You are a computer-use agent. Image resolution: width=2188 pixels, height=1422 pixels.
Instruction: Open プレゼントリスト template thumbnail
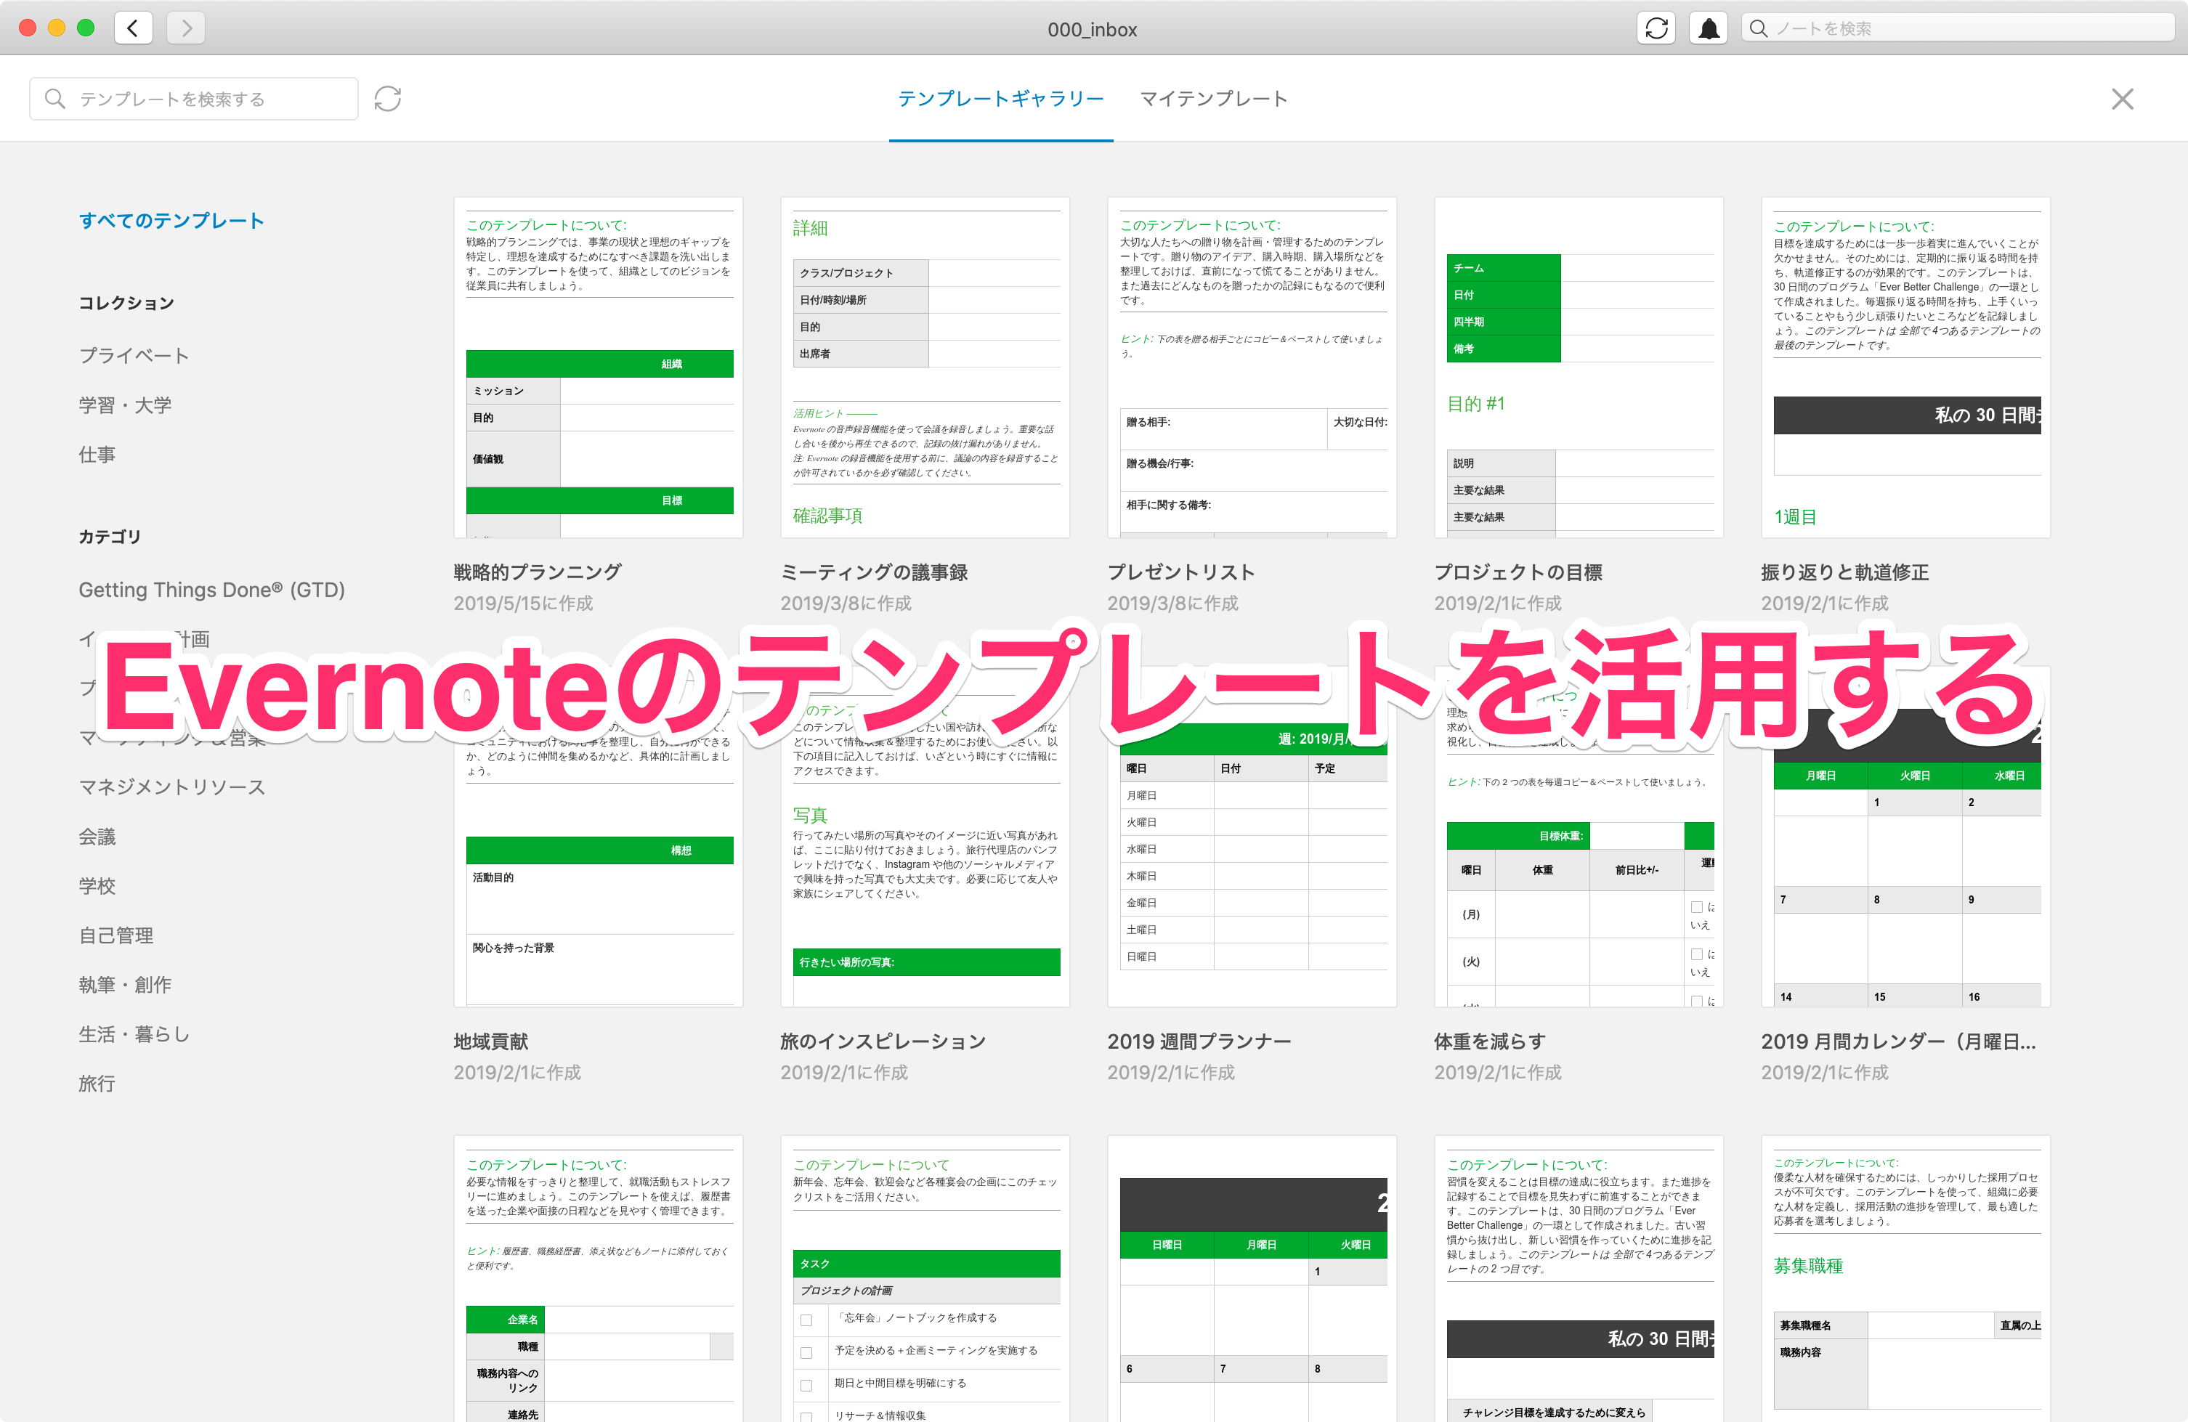point(1252,367)
